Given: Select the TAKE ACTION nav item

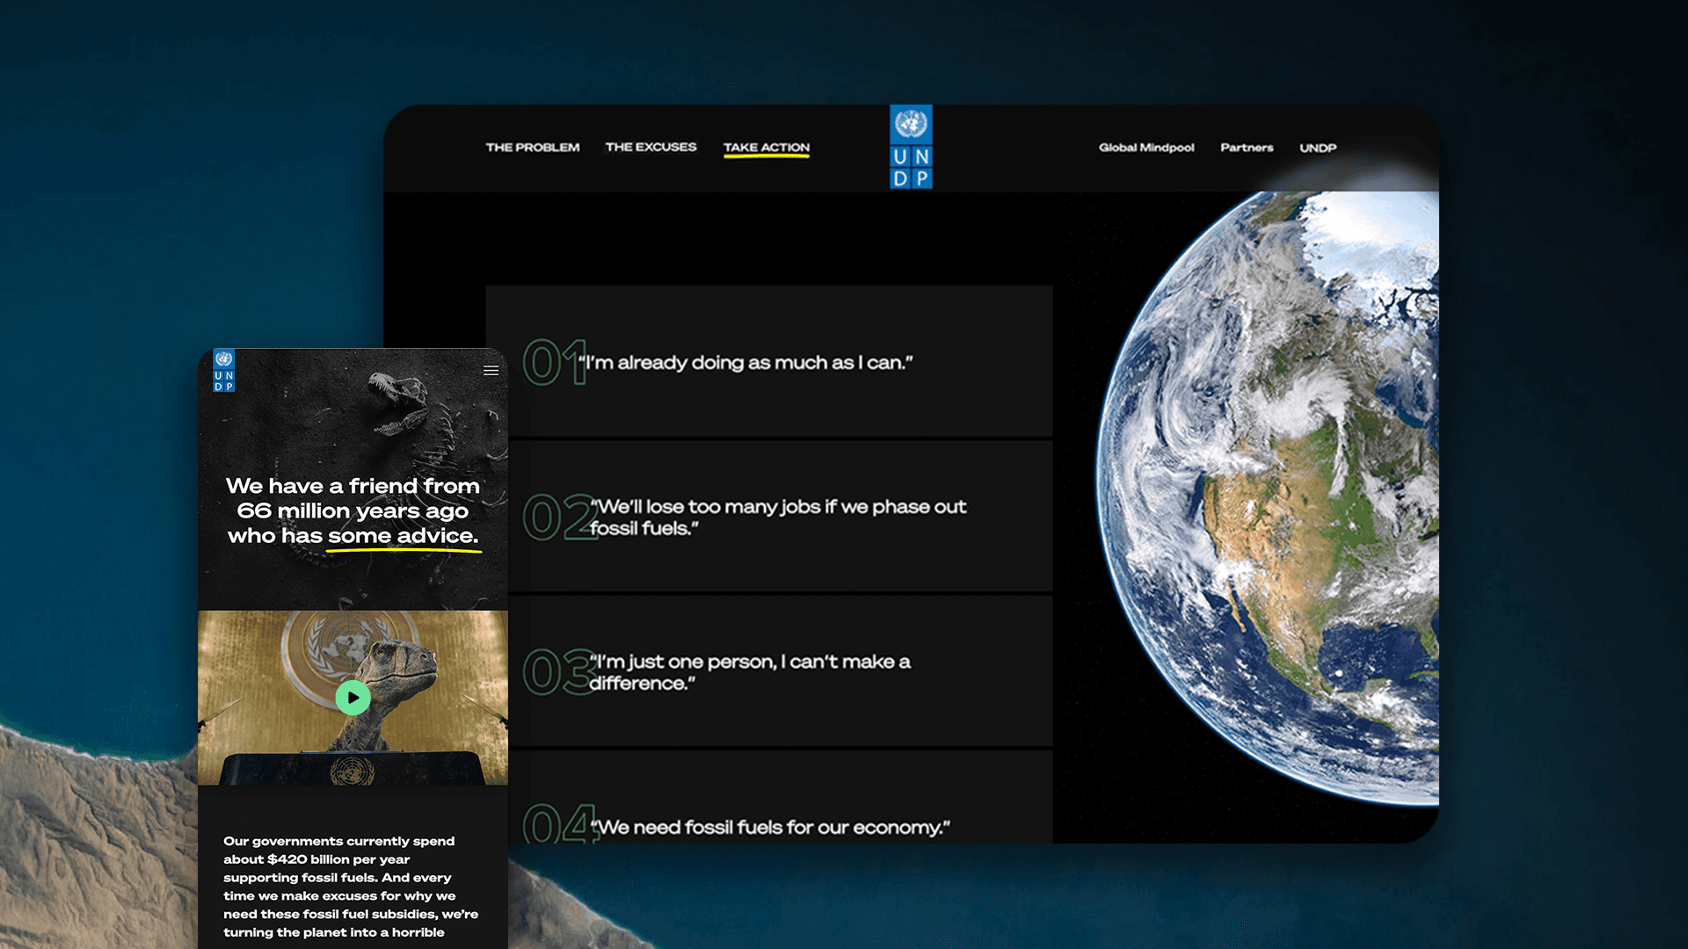Looking at the screenshot, I should tap(766, 148).
